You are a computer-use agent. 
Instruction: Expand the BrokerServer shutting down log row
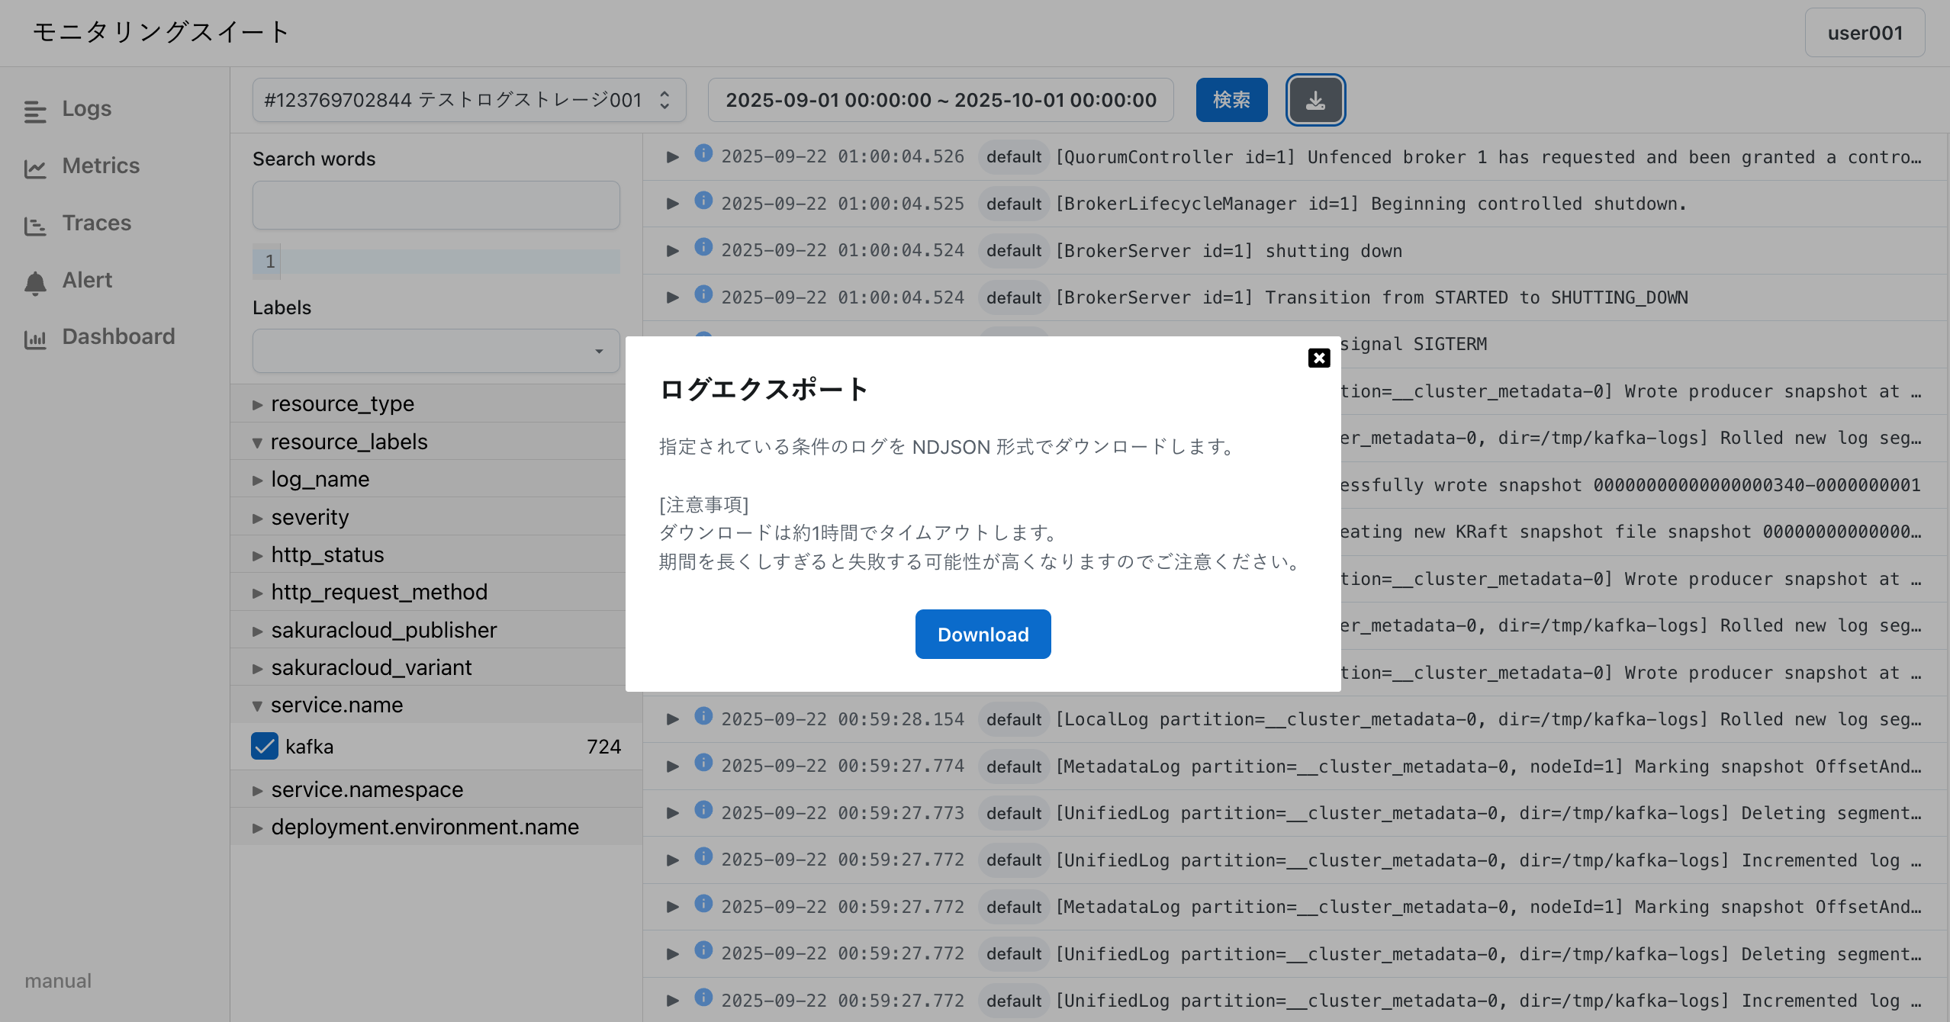click(672, 251)
